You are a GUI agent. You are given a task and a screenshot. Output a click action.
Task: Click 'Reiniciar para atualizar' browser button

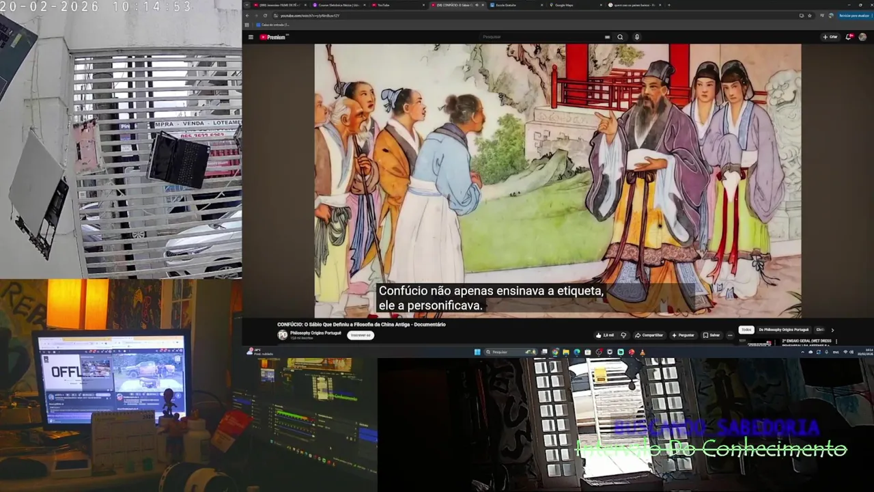(855, 16)
